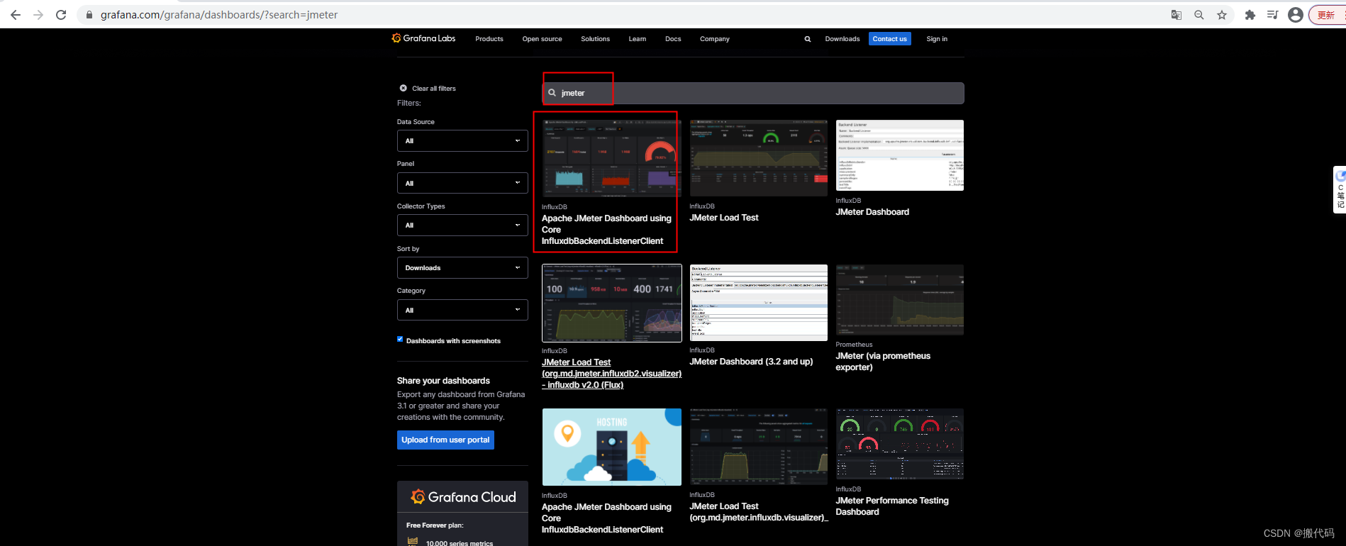Image resolution: width=1346 pixels, height=546 pixels.
Task: Expand the Panel filter dropdown
Action: (462, 183)
